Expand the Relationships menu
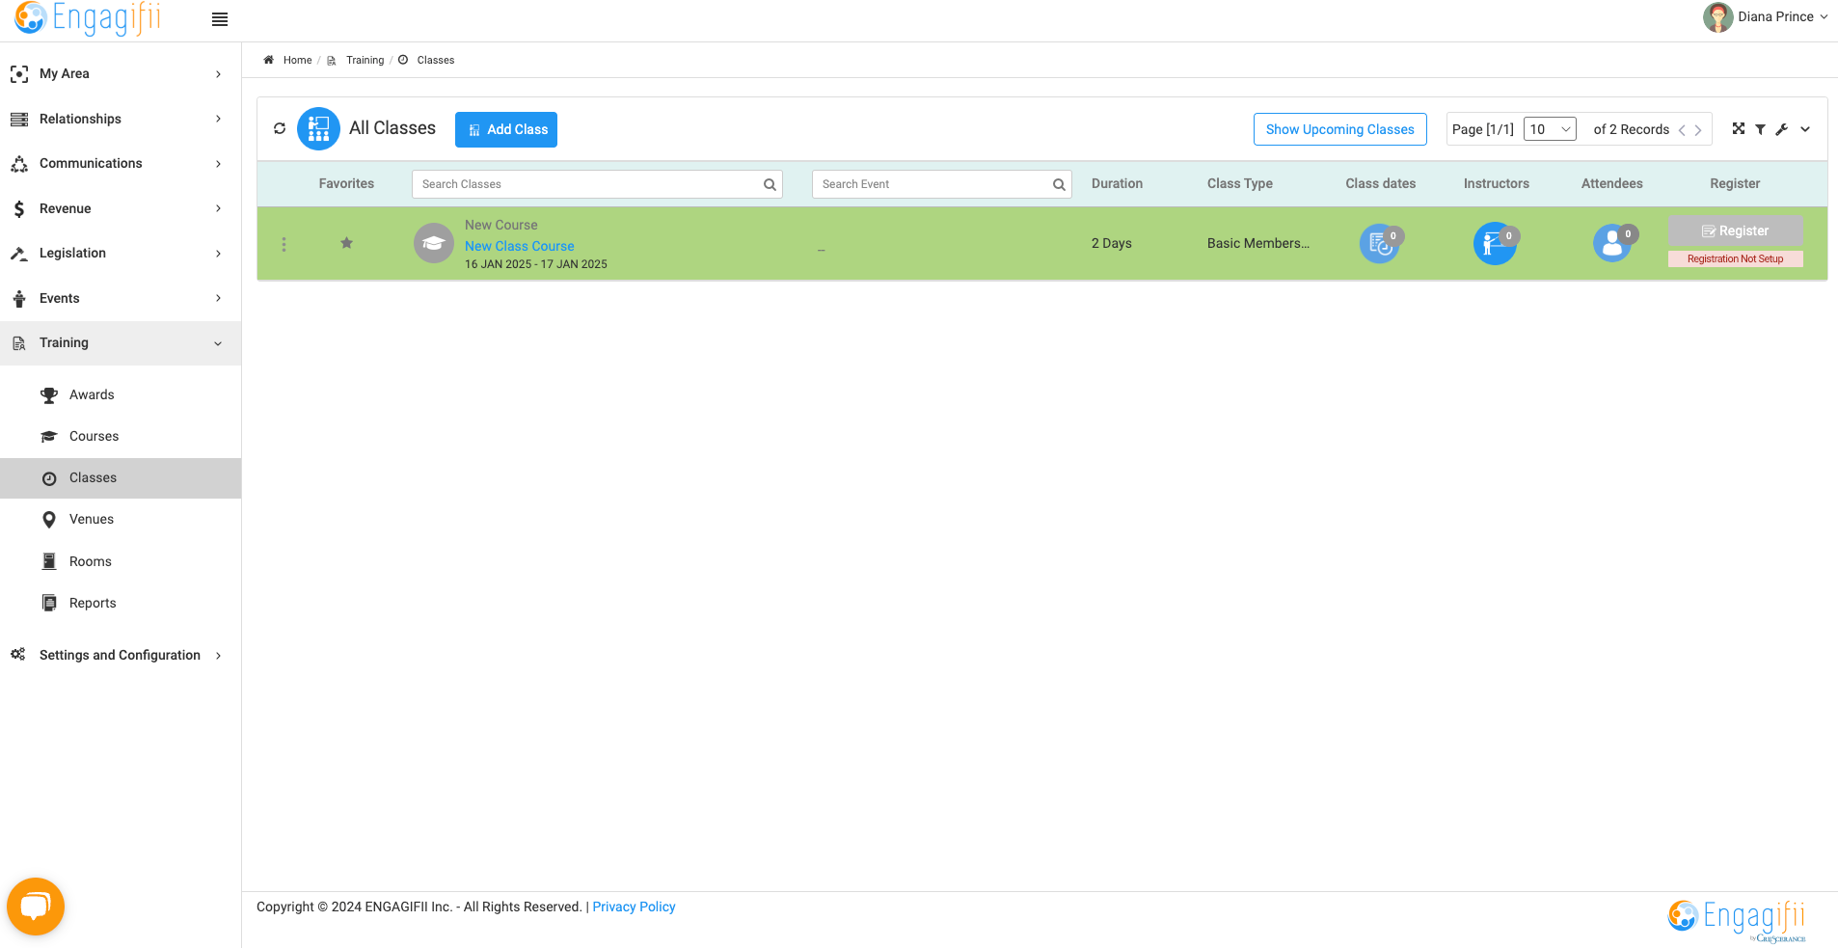The height and width of the screenshot is (948, 1838). [x=121, y=119]
